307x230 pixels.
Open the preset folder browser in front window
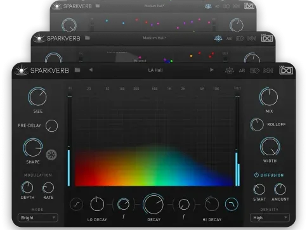[x=77, y=70]
